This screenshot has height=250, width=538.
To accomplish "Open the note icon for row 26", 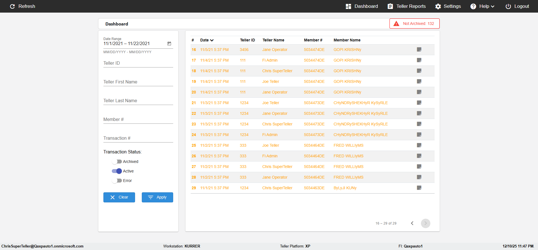I will (x=419, y=156).
